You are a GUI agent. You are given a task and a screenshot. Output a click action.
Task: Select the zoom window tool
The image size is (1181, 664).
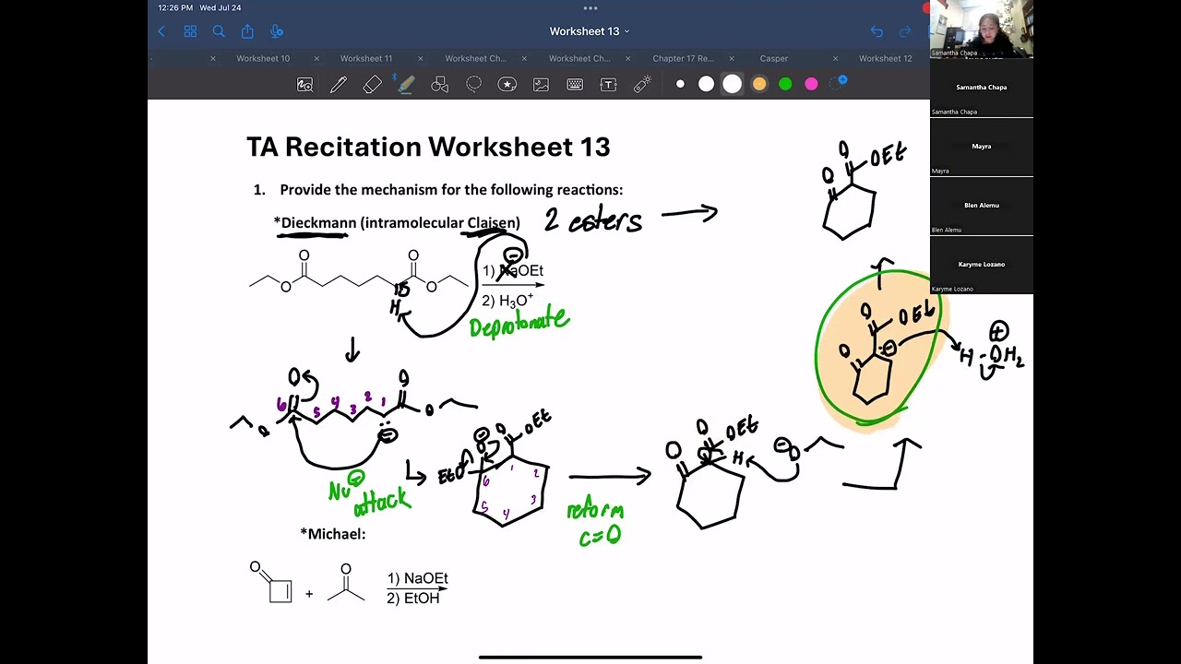coord(304,85)
